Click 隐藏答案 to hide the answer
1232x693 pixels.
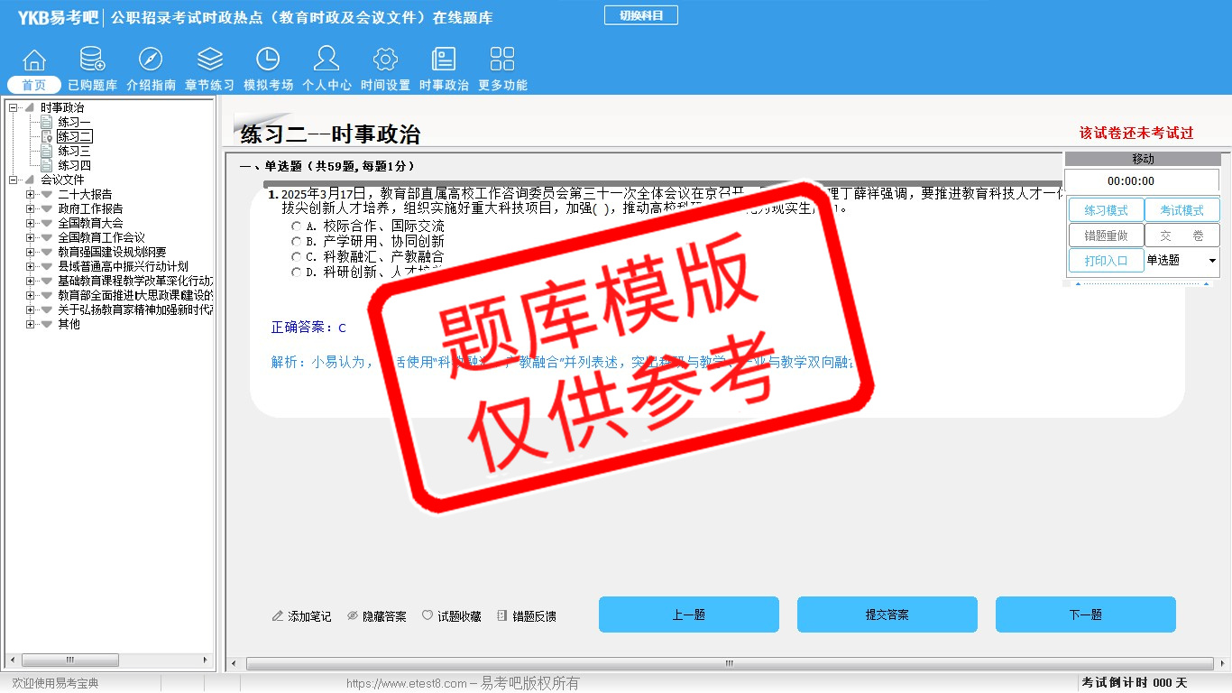click(x=377, y=616)
